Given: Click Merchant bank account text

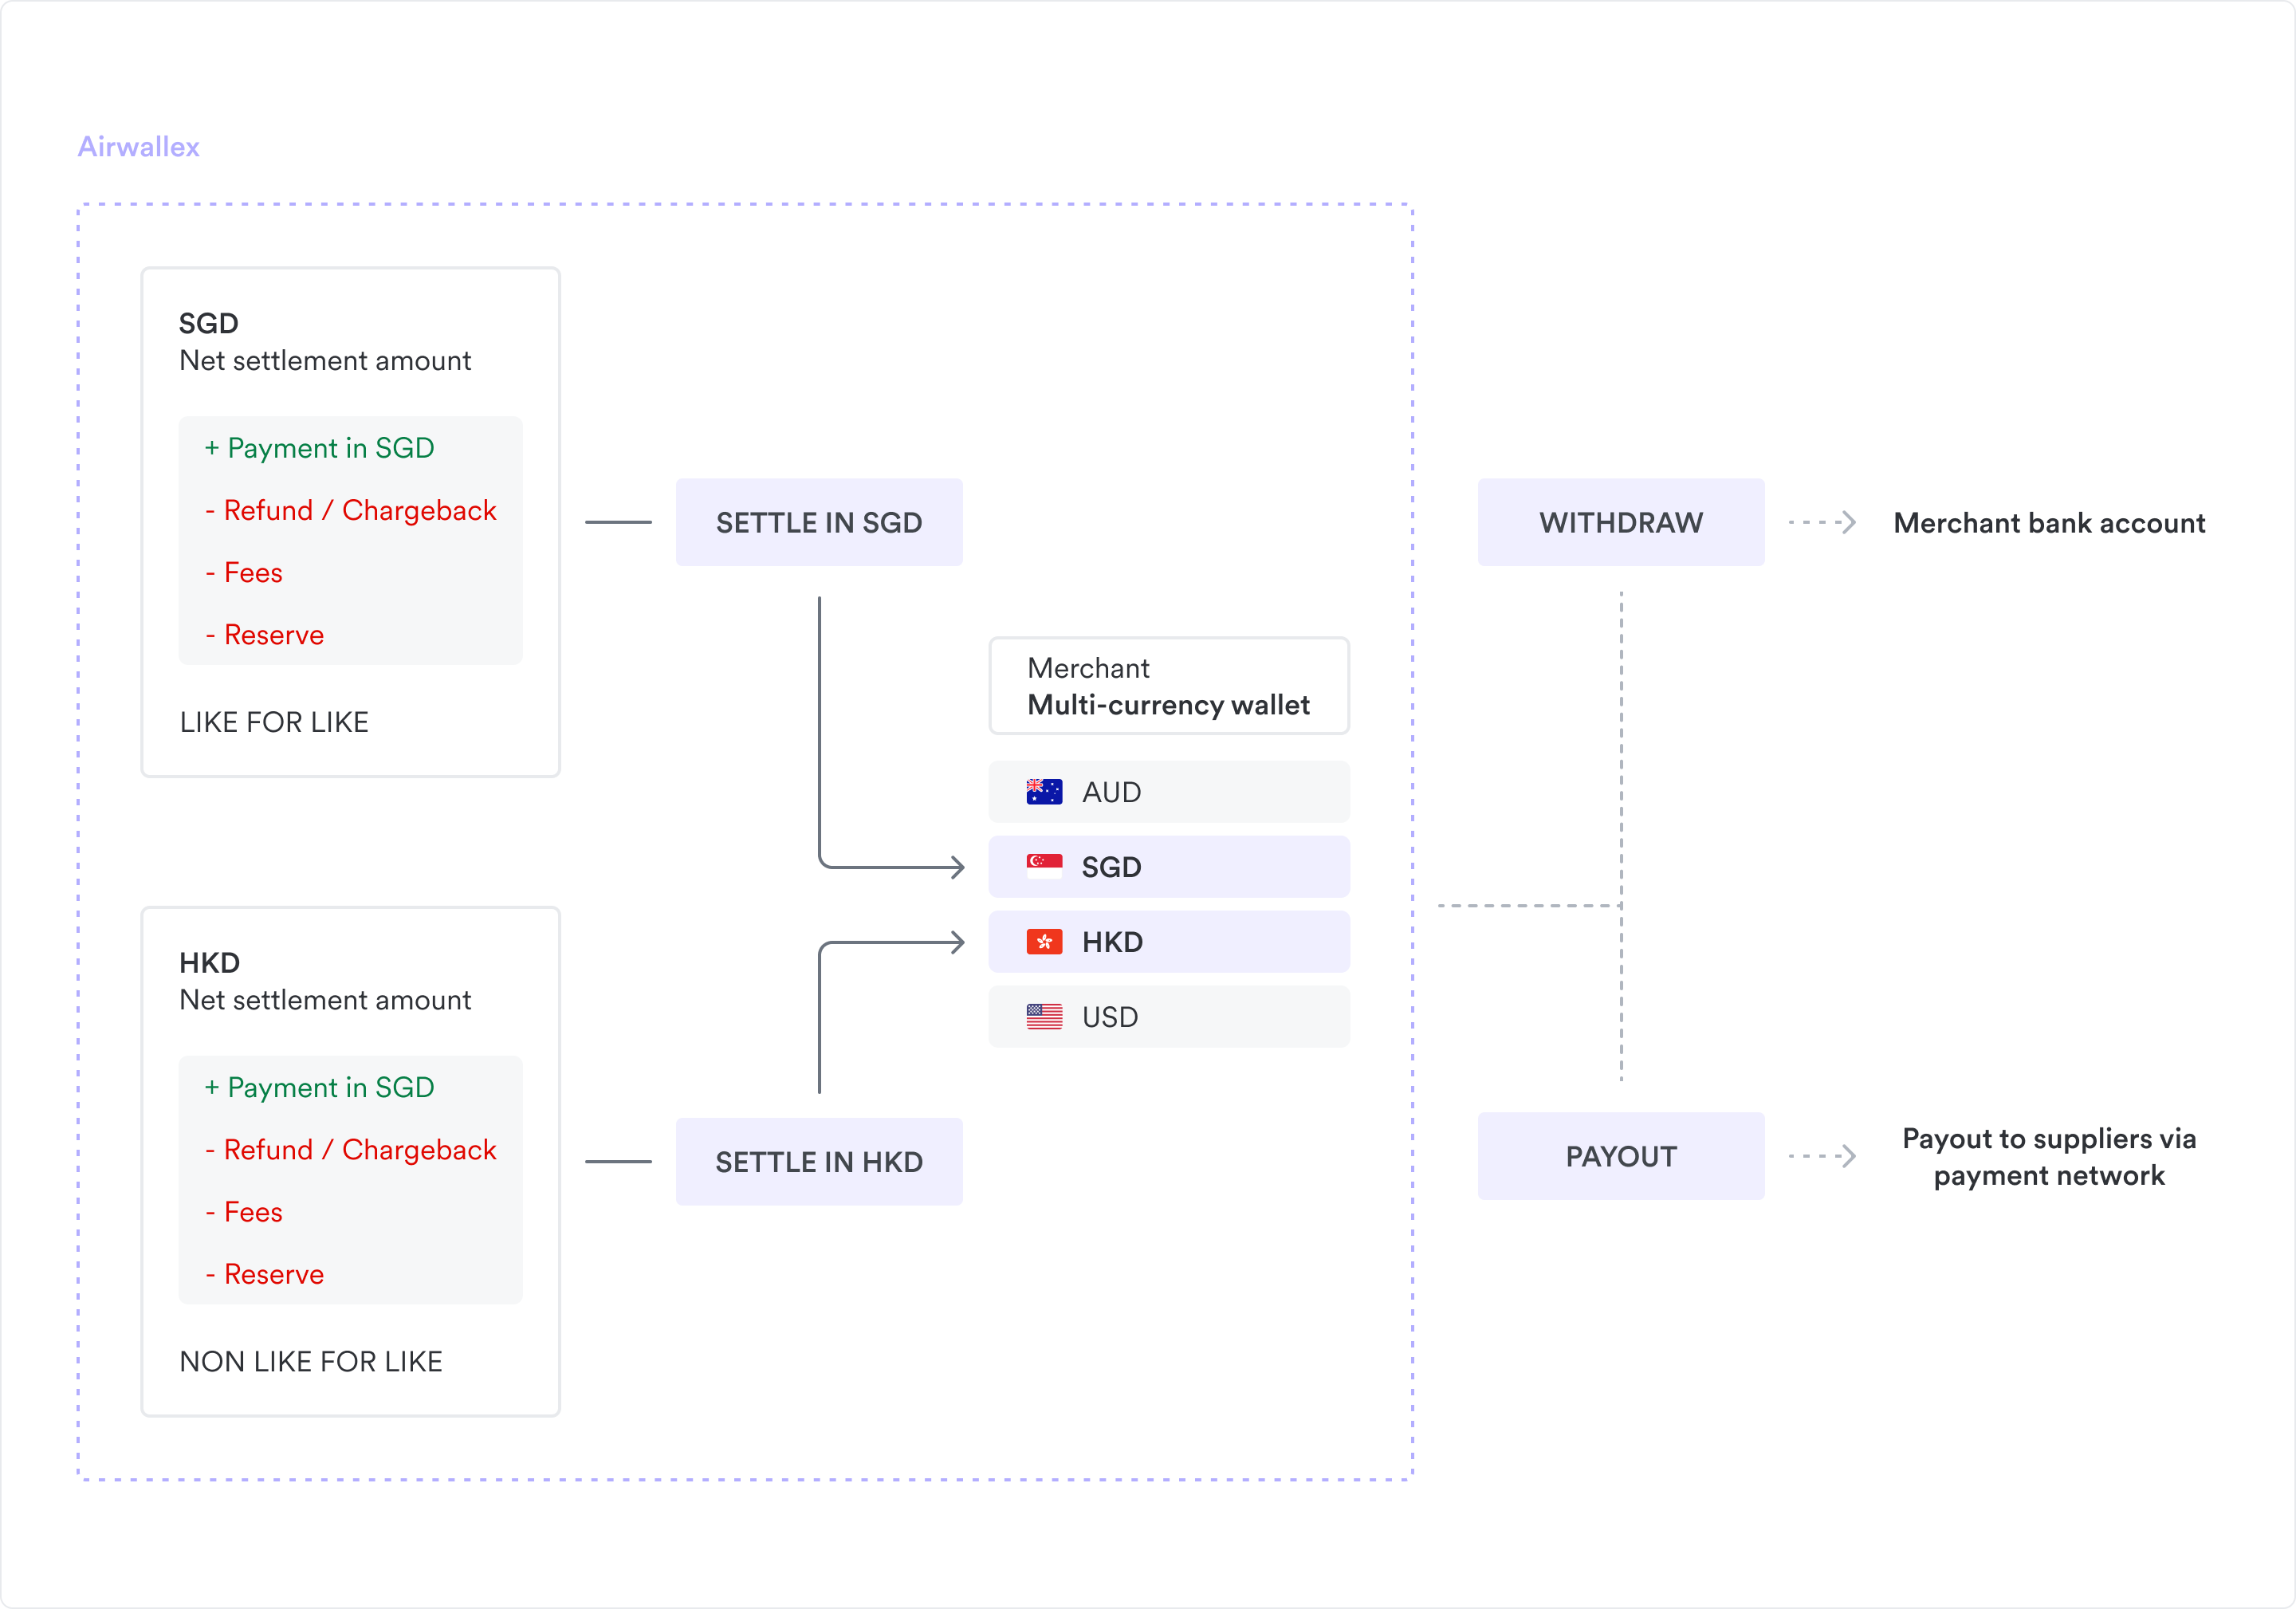Looking at the screenshot, I should tap(2048, 523).
